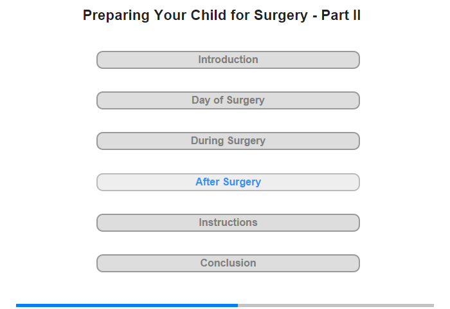Screen dimensions: 450x309
Task: Click the blue filled part of progress bar
Action: 127,305
